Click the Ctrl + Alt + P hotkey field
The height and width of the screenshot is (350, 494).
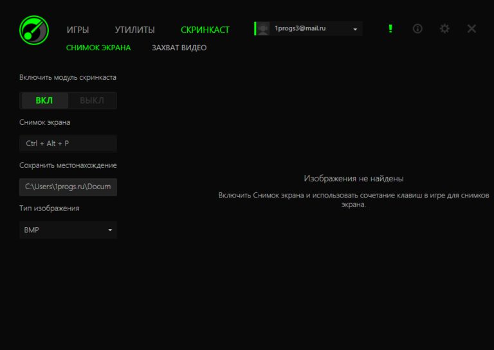pyautogui.click(x=68, y=144)
